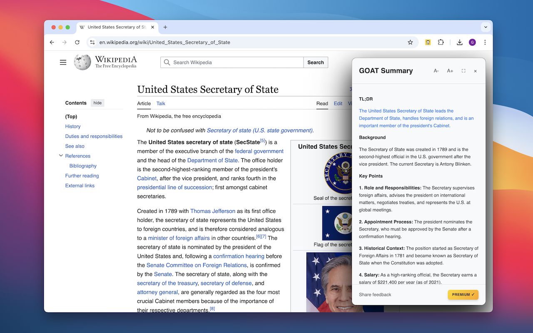Screen dimensions: 533x333
Task: Open Secretary of state (U.S. state government) link
Action: 260,130
